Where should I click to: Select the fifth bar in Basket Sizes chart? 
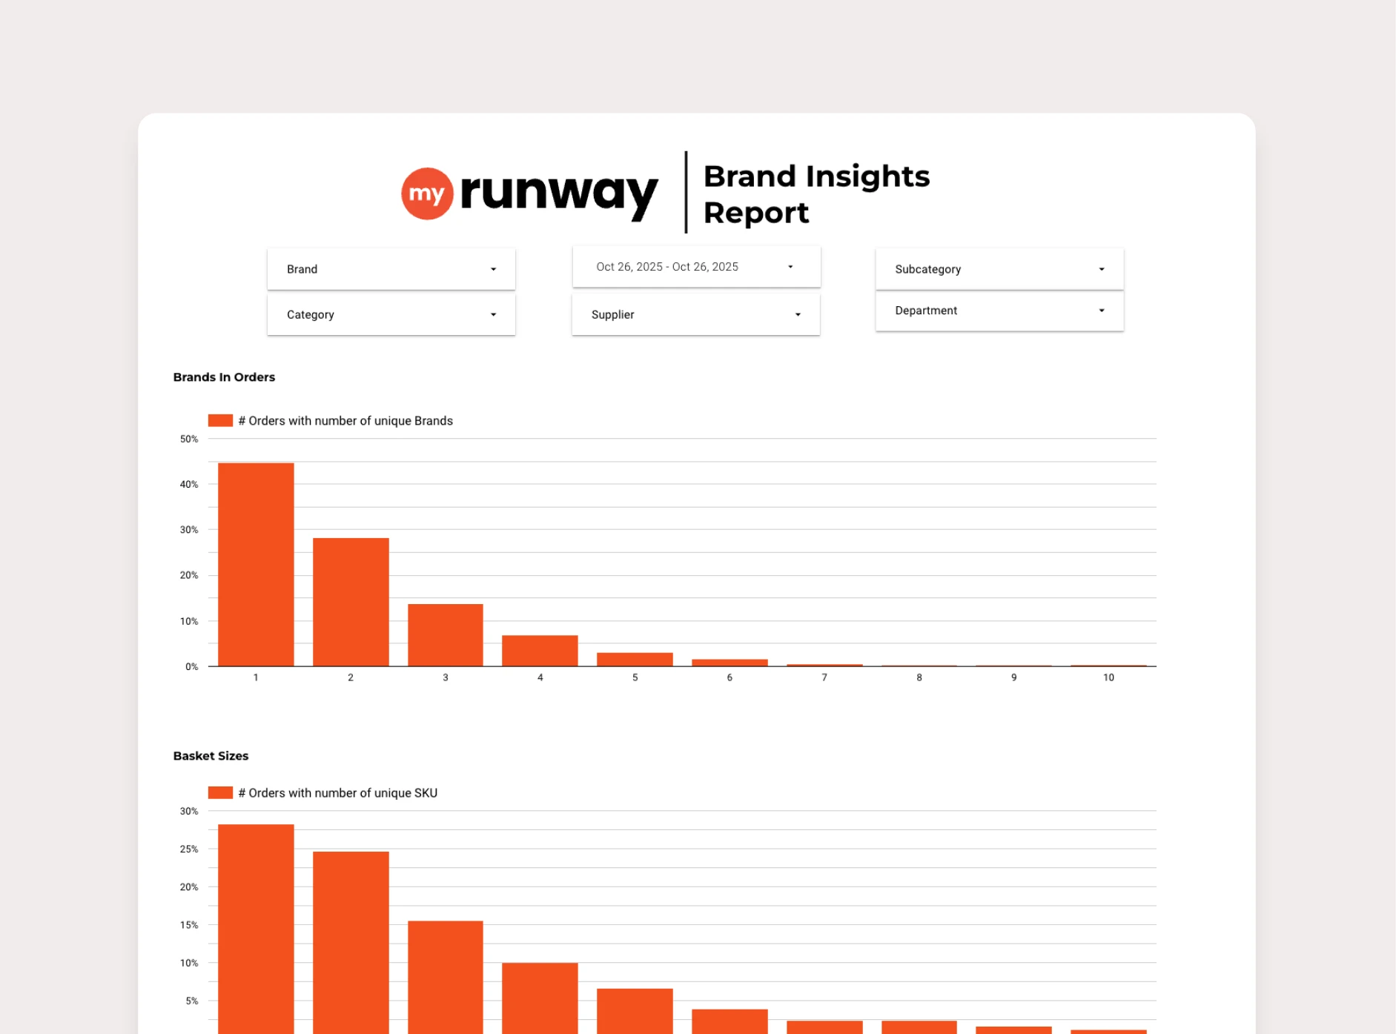[x=635, y=1011]
